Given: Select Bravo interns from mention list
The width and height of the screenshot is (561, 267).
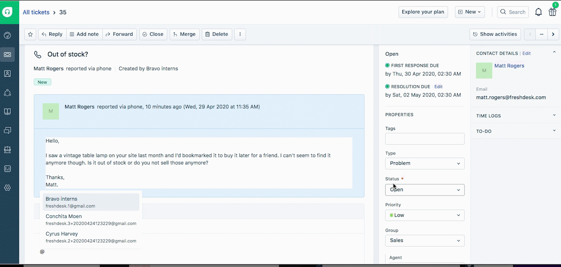Looking at the screenshot, I should pyautogui.click(x=91, y=202).
